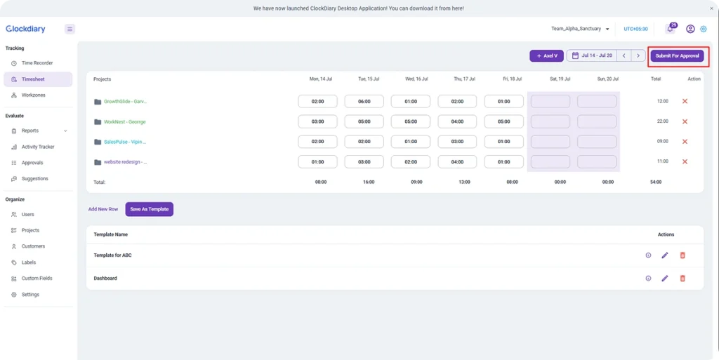
Task: Edit website redesign Wednesday 02:00 field
Action: [x=411, y=161]
